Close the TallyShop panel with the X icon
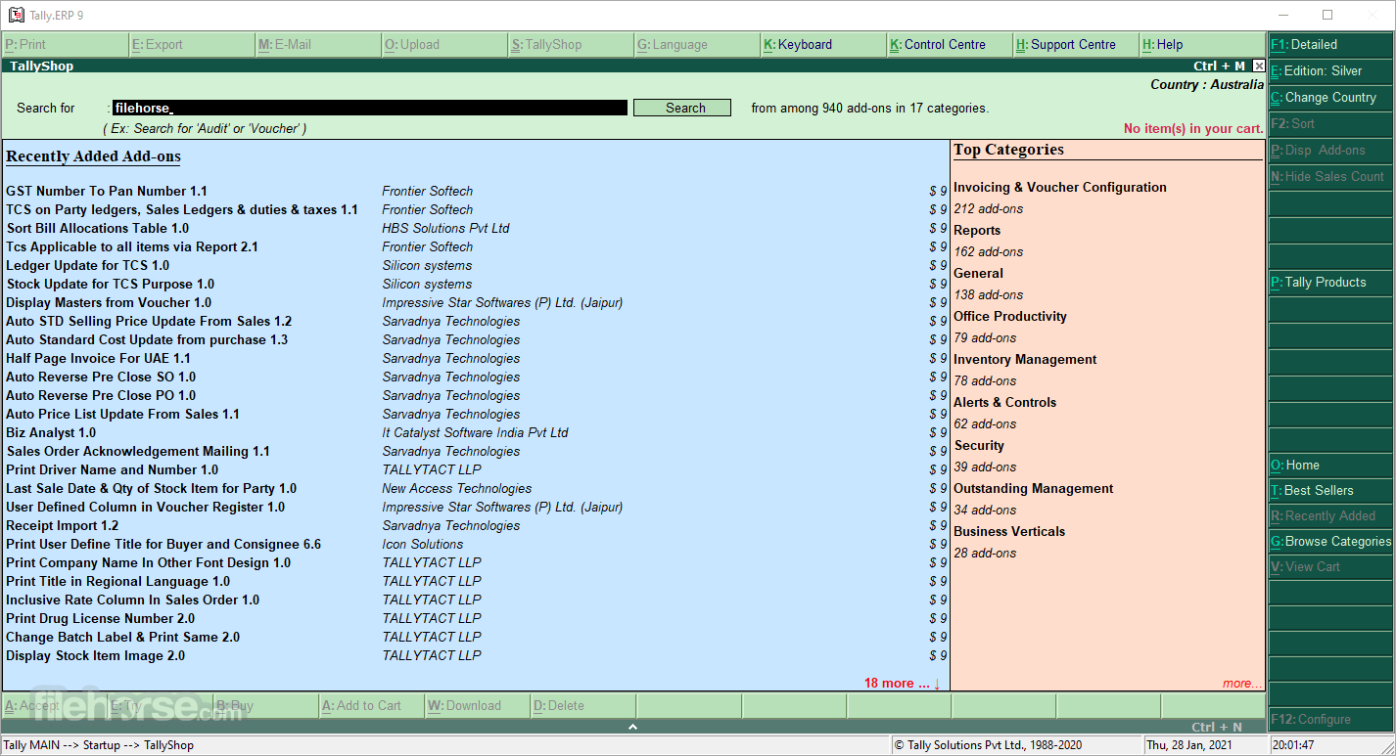The height and width of the screenshot is (756, 1396). coord(1259,67)
